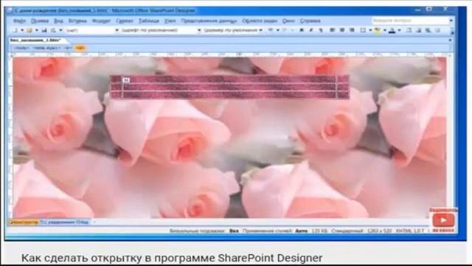Switch to the Конструктор view tab
This screenshot has width=472, height=266.
coord(24,222)
